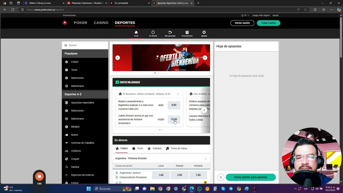The width and height of the screenshot is (343, 193).
Task: Click Iniciar sesión button
Action: click(x=242, y=23)
